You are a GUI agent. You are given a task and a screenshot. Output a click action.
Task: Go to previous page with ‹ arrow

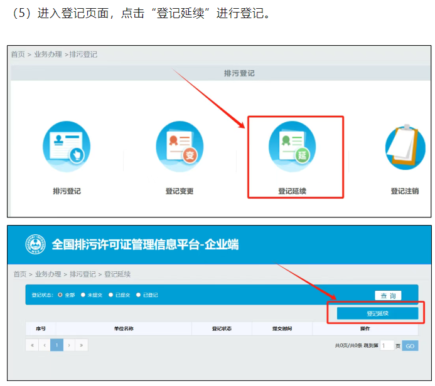coord(45,345)
